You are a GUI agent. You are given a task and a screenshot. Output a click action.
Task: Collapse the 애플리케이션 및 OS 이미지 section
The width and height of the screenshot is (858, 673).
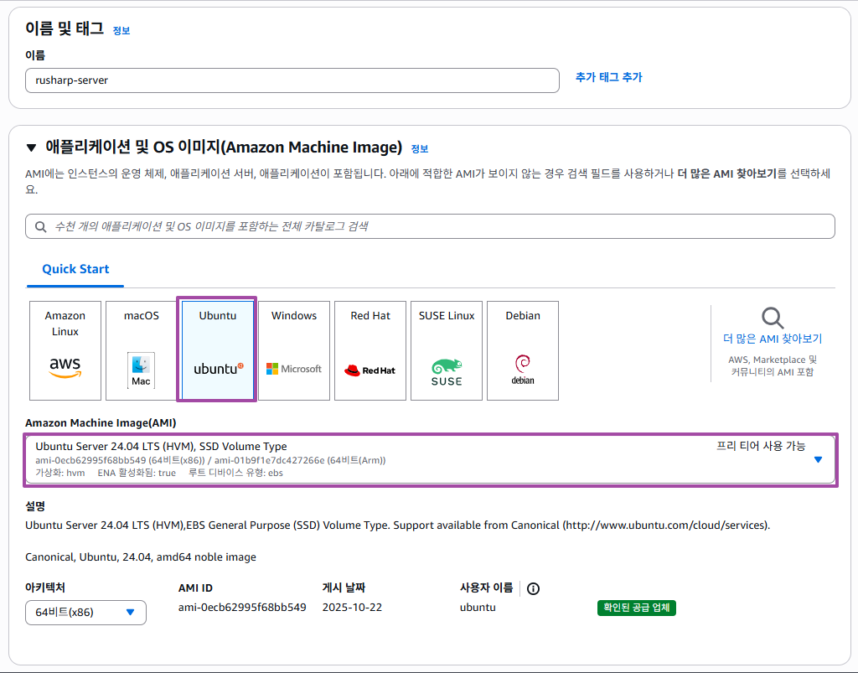pyautogui.click(x=31, y=148)
